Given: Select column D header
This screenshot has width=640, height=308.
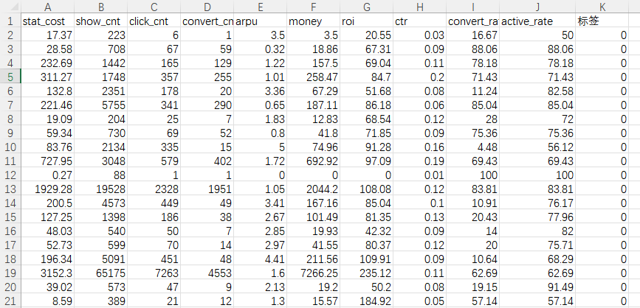Looking at the screenshot, I should click(x=207, y=7).
